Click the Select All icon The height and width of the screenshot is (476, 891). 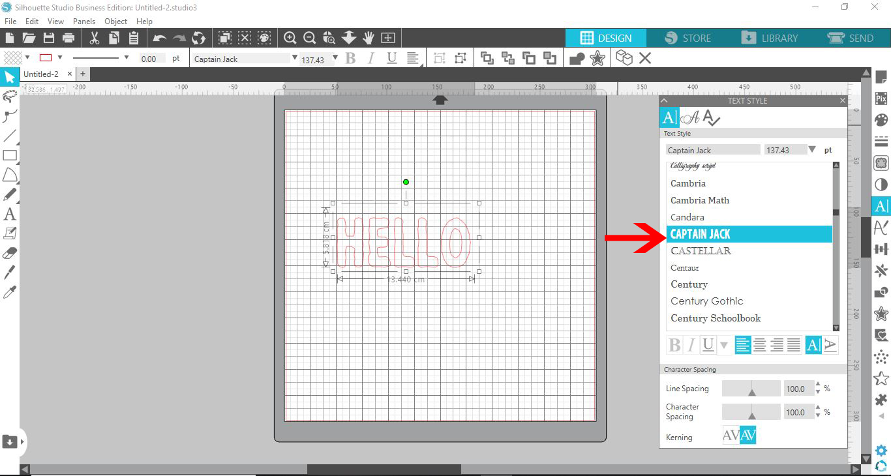(225, 38)
